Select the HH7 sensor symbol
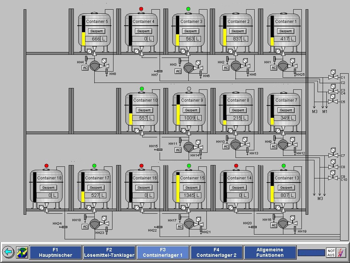Screen dimensions: 350x263 (x=159, y=71)
